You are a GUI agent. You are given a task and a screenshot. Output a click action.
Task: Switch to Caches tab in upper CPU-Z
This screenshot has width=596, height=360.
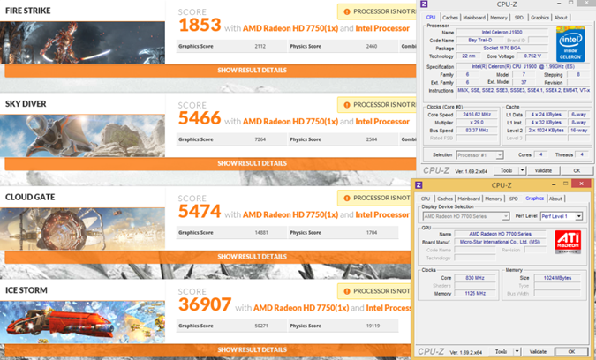click(x=450, y=18)
